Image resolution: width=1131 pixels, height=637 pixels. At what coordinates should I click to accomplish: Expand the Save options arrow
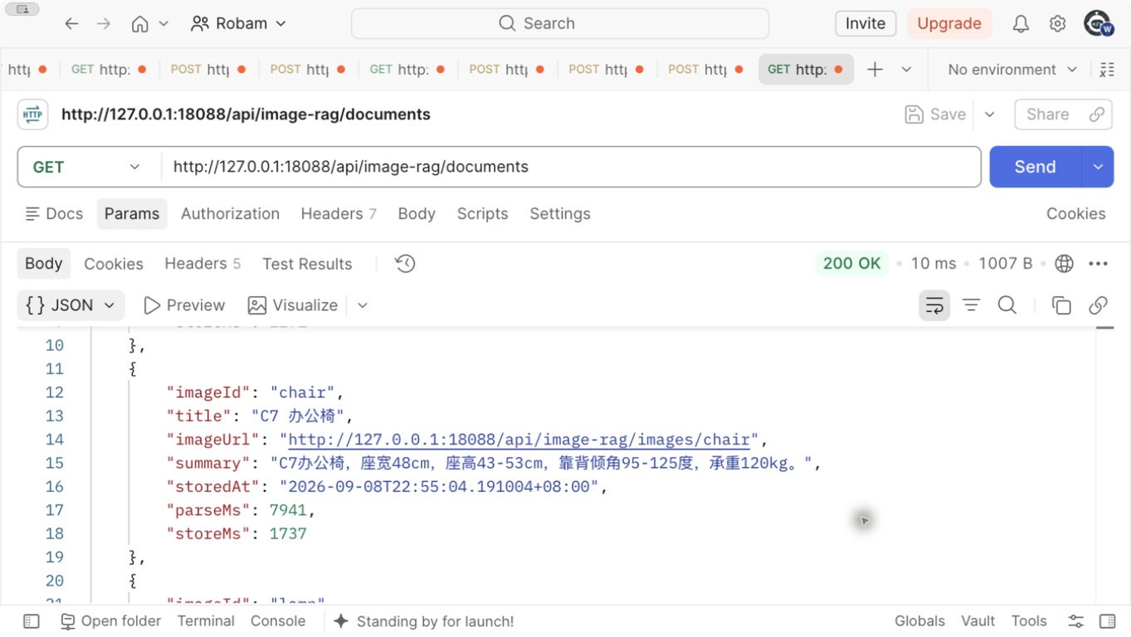coord(989,114)
